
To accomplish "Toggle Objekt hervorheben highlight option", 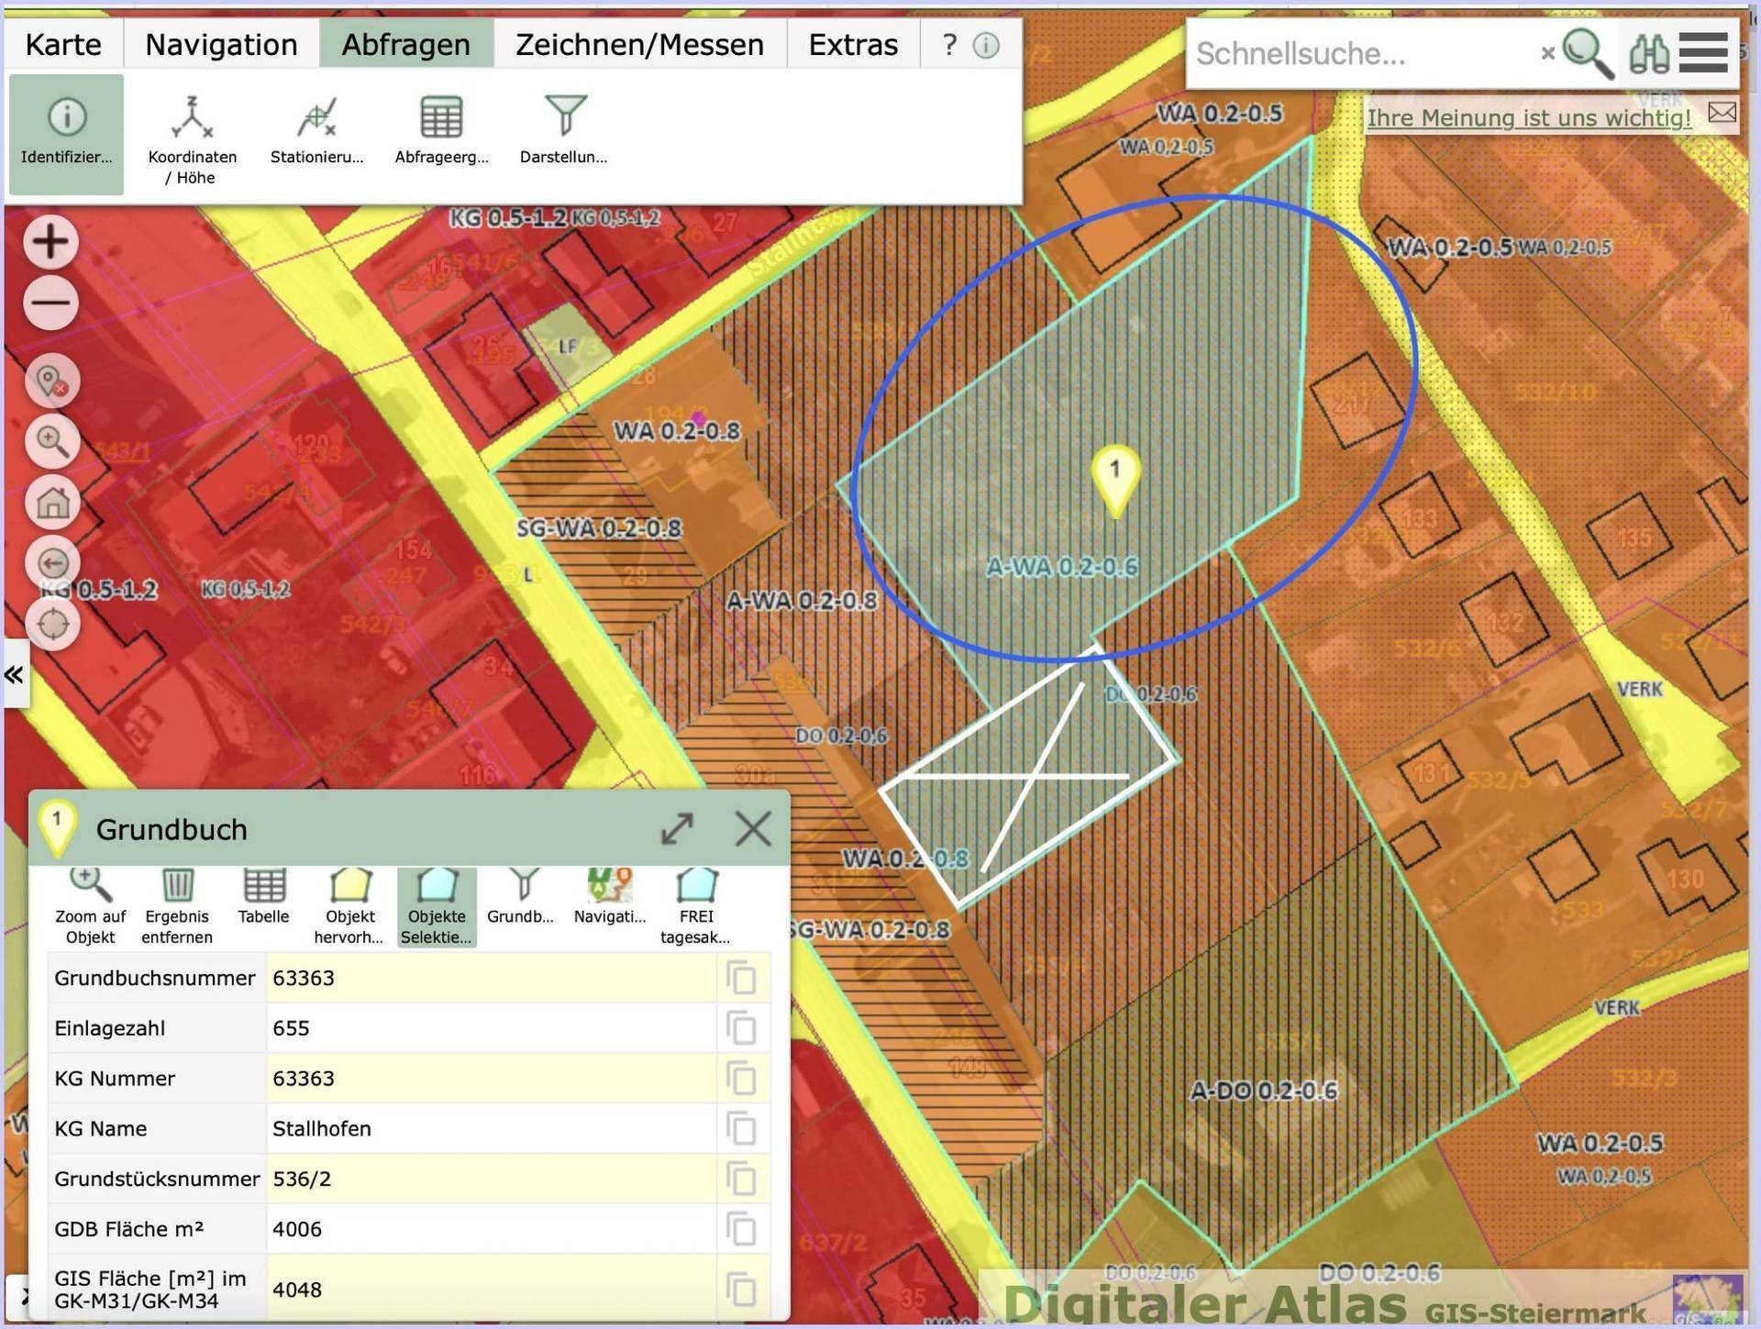I will 349,906.
